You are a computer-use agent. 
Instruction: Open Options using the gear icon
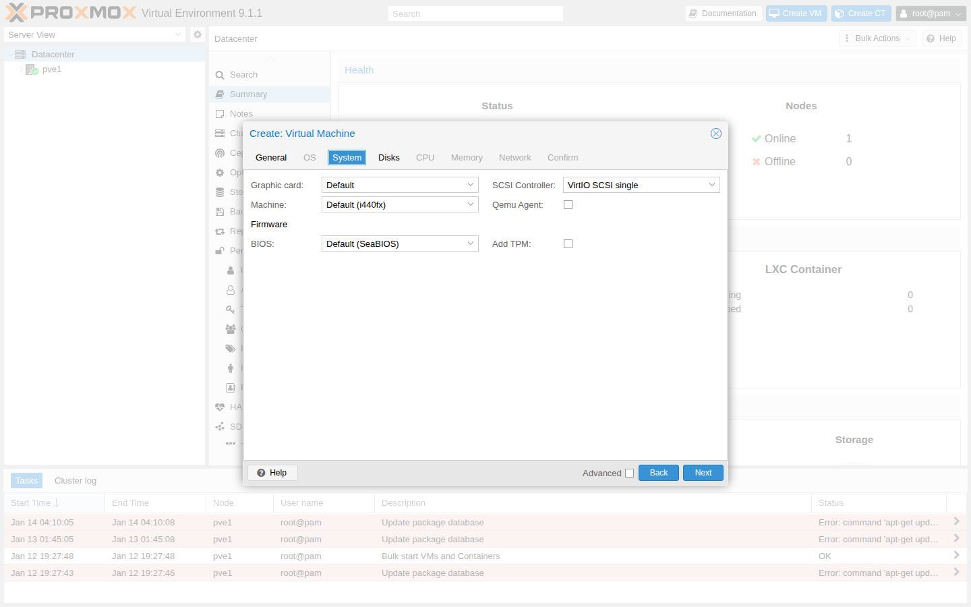[x=220, y=172]
